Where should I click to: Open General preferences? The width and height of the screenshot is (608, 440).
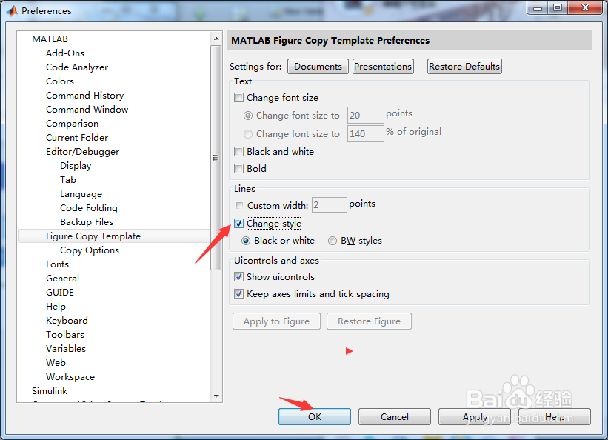point(62,279)
